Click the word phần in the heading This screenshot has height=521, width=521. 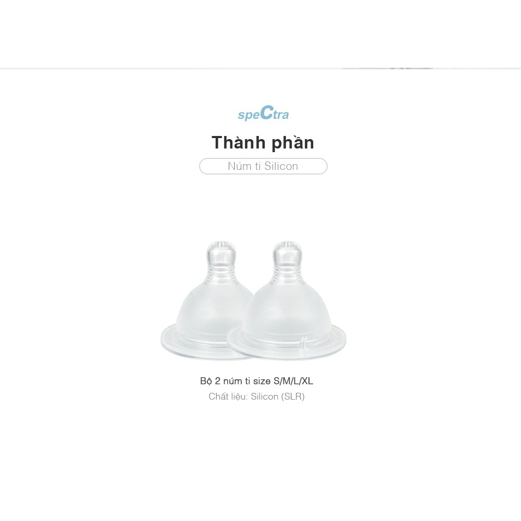[292, 143]
